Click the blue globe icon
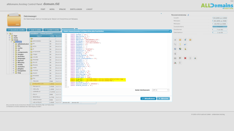 click(x=175, y=49)
